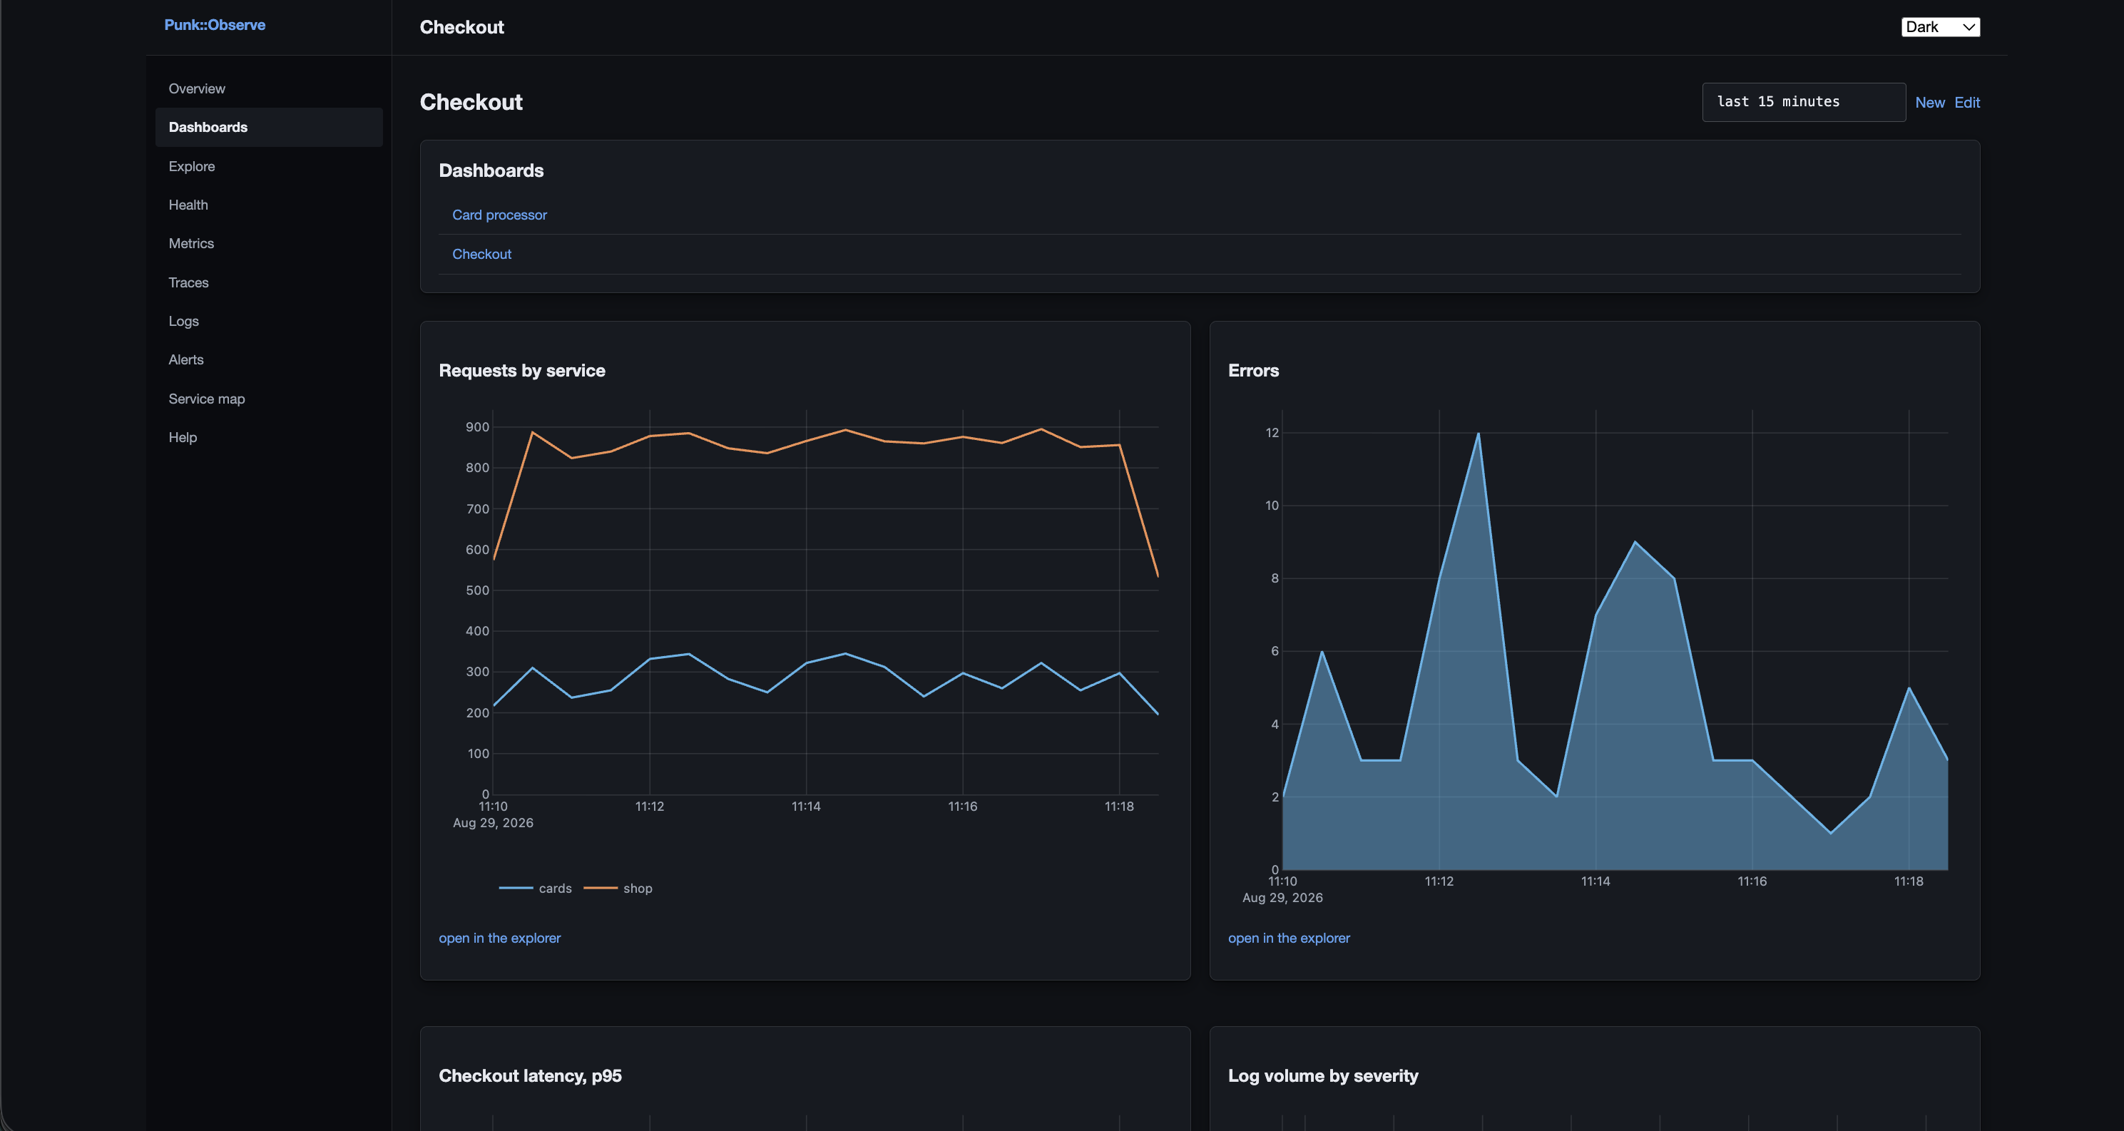Screen dimensions: 2124x1131
Task: Open Alerts in the sidebar
Action: [269, 359]
